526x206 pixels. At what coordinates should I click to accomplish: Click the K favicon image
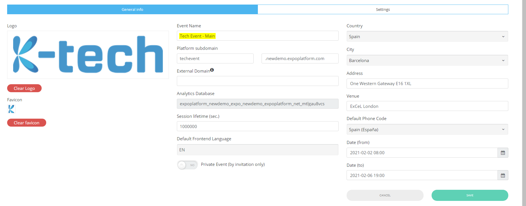[11, 109]
